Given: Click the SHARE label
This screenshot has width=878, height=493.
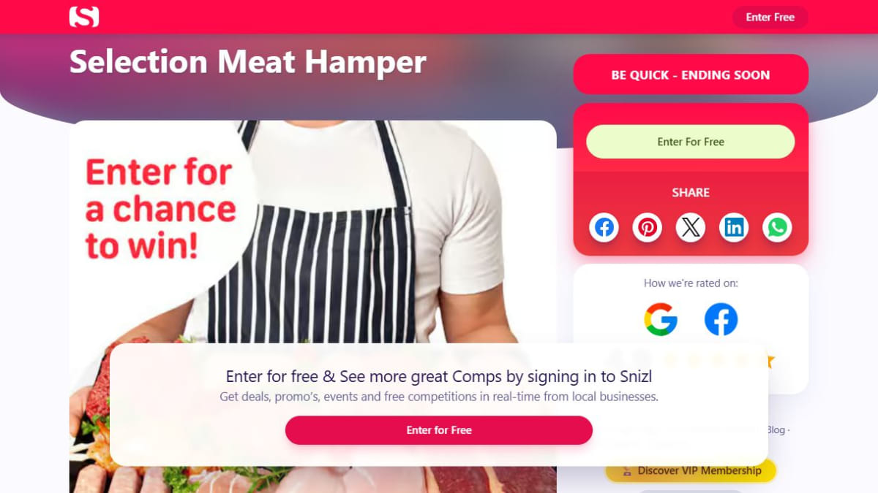Looking at the screenshot, I should click(x=691, y=193).
